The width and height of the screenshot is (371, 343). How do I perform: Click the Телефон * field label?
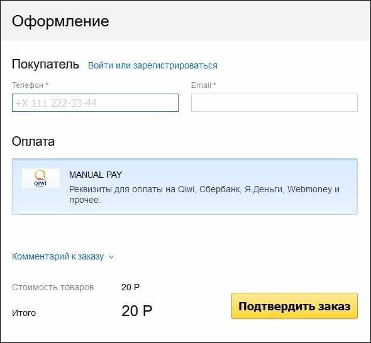(x=30, y=85)
